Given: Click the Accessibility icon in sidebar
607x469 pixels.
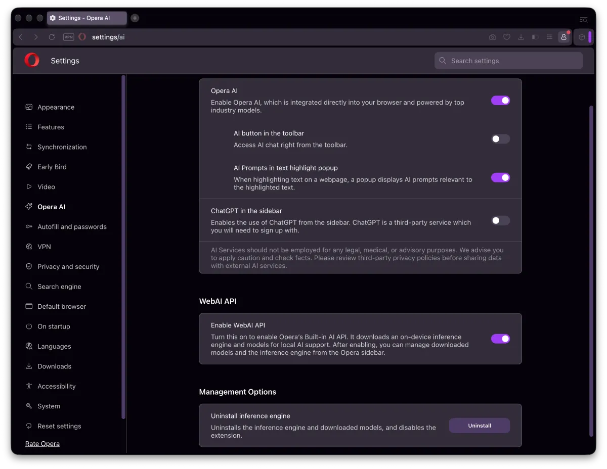Looking at the screenshot, I should (29, 386).
